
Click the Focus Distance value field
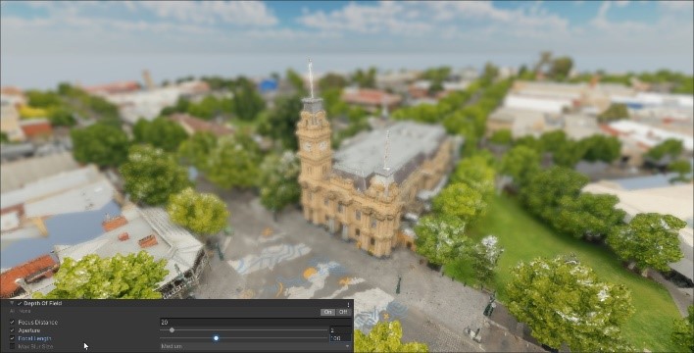(256, 322)
